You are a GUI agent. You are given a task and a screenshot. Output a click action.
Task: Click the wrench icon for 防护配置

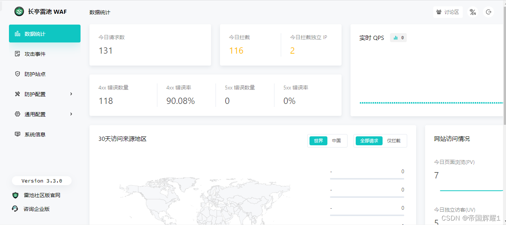(18, 94)
